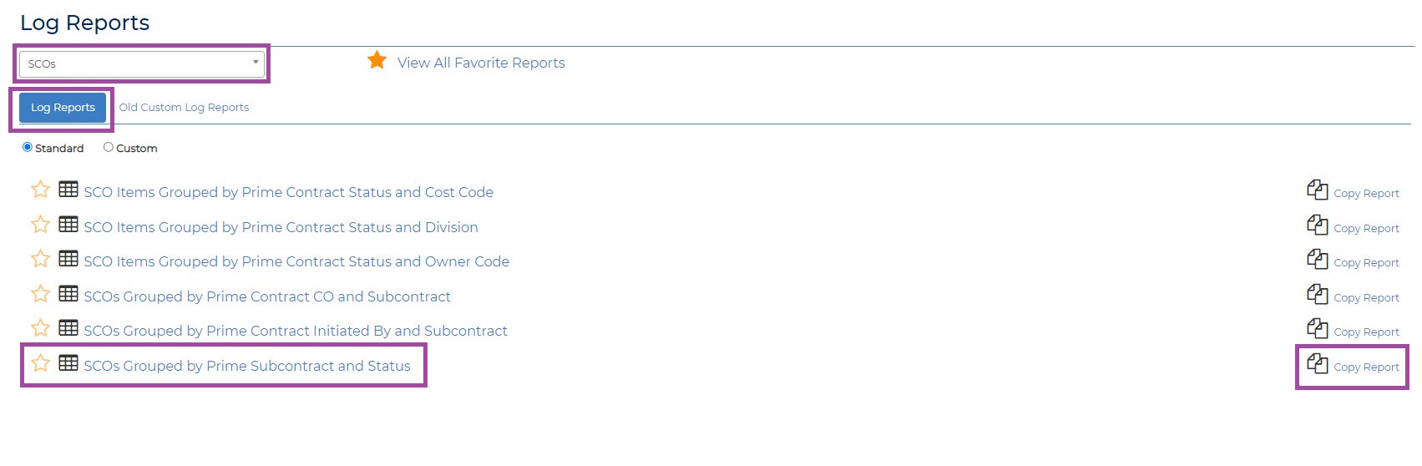1422x466 pixels.
Task: Switch to the Log Reports tab
Action: [63, 108]
